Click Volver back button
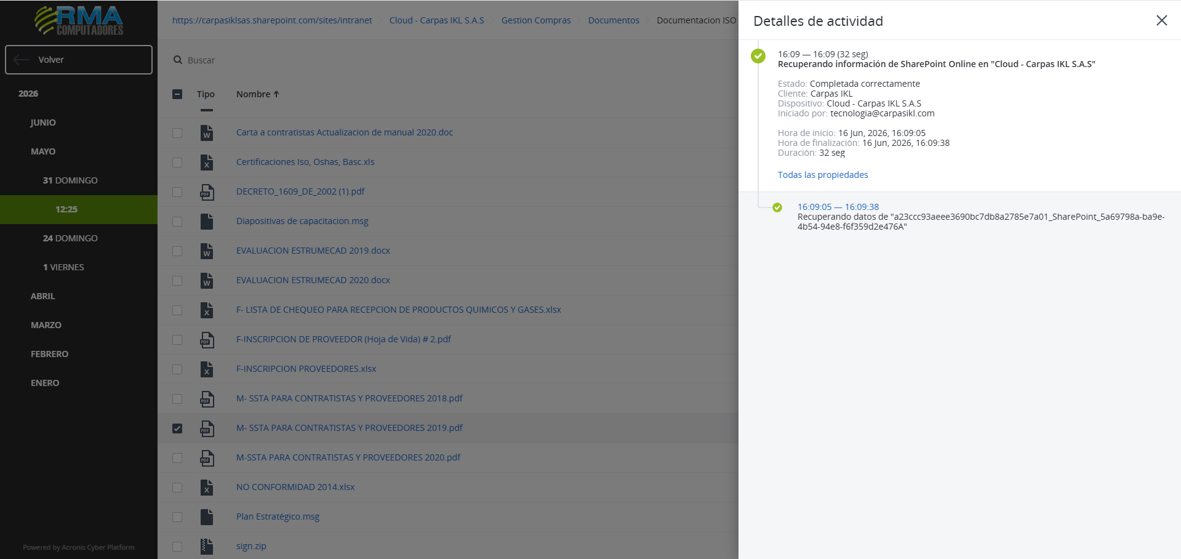Image resolution: width=1181 pixels, height=559 pixels. click(x=79, y=60)
